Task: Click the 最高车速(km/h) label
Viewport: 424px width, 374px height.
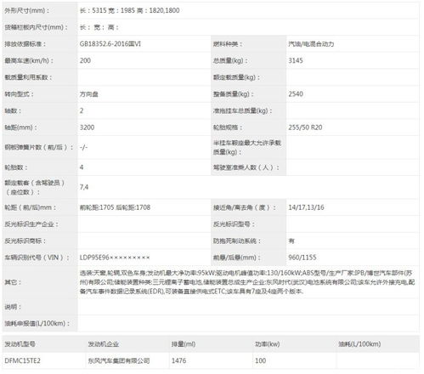Action: [x=29, y=60]
